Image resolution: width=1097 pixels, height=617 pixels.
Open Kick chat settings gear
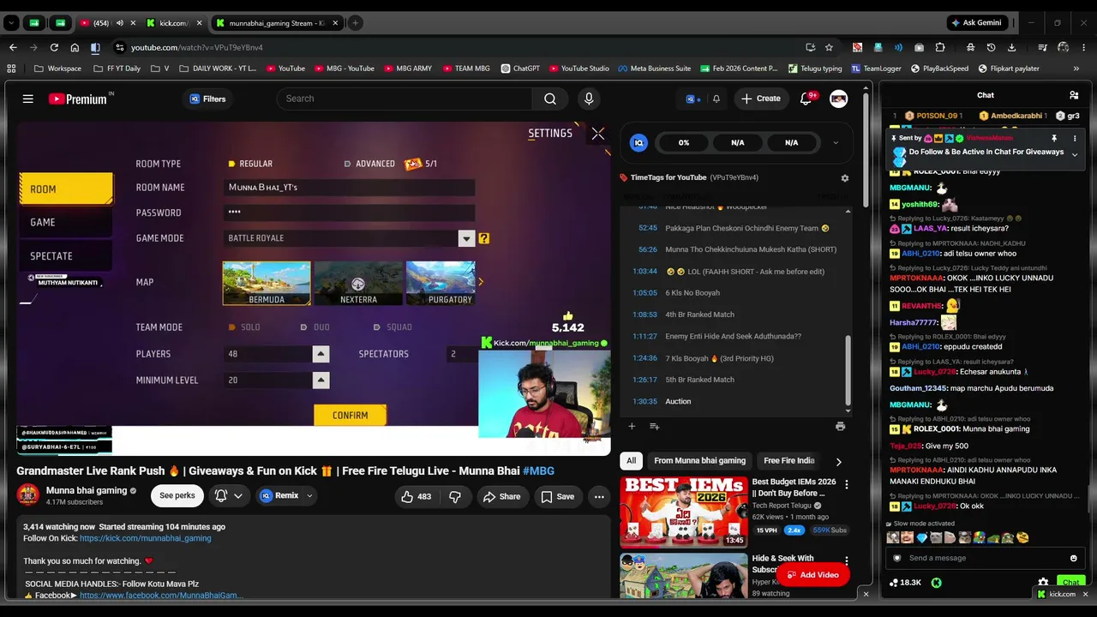click(x=1043, y=582)
